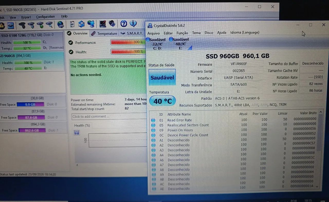Image resolution: width=329 pixels, height=202 pixels.
Task: Click the scroll down arrow of SMART attribute list
Action: click(317, 187)
